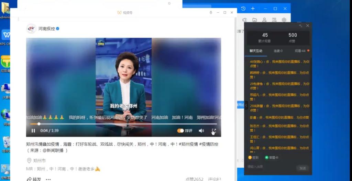Viewport: 352px width, 181px height.
Task: Click the 答题卡 answer card option
Action: coord(272,157)
